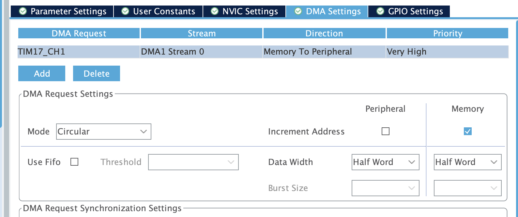Toggle the Use Fifo checkbox
Image resolution: width=518 pixels, height=217 pixels.
[74, 162]
